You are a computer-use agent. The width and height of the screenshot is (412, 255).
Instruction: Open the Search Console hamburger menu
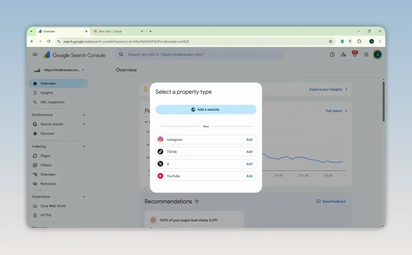click(35, 54)
